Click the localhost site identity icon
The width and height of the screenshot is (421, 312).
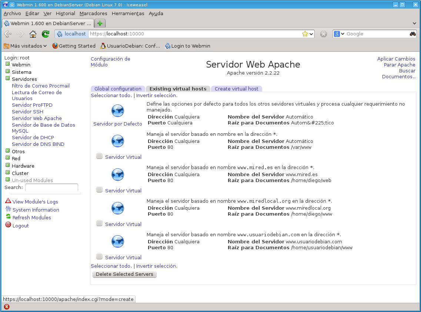pos(60,34)
